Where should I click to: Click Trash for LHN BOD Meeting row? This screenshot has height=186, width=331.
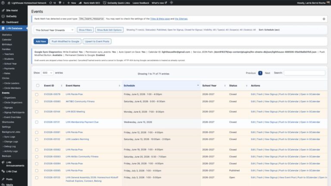[x=259, y=112]
